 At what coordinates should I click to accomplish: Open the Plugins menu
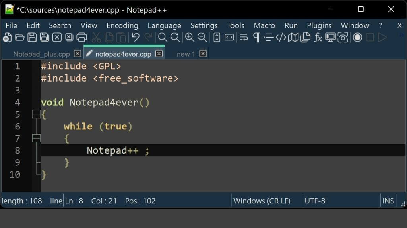[319, 26]
